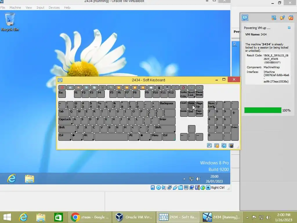Click the audio indicator icon in VM status bar
This screenshot has width=297, height=223.
pos(164,188)
